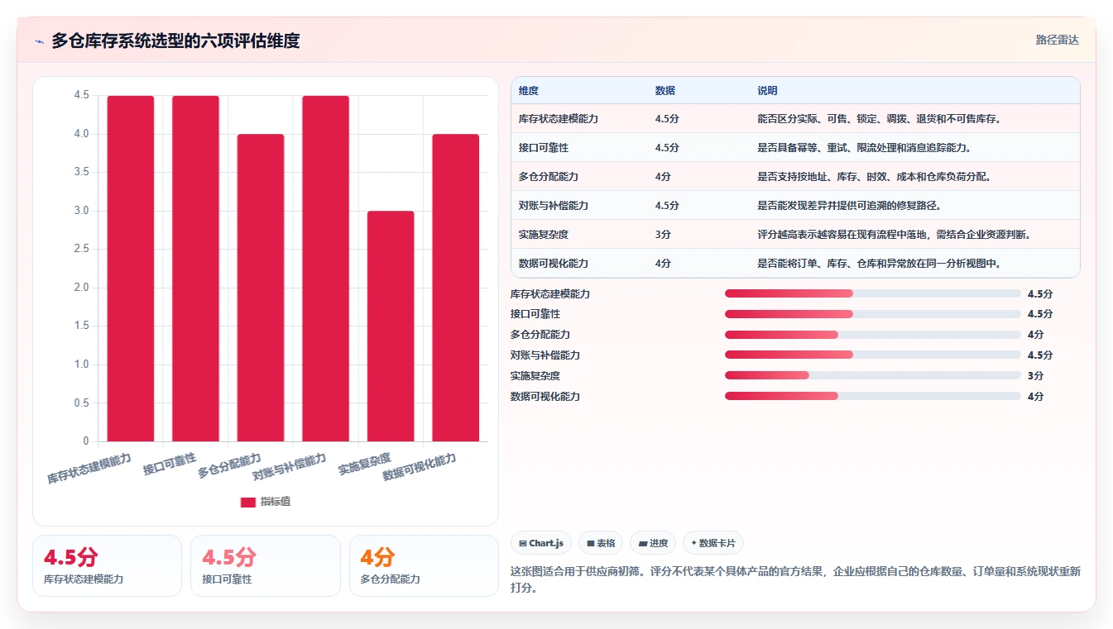This screenshot has width=1113, height=629.
Task: Open the 4分 多仓分配能力 data card
Action: coord(424,565)
